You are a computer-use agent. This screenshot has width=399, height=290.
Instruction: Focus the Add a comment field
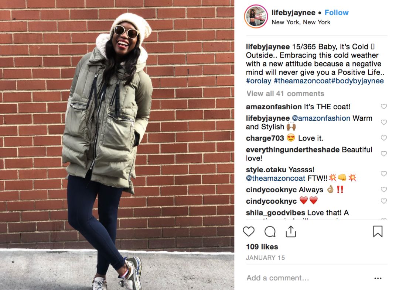click(308, 278)
